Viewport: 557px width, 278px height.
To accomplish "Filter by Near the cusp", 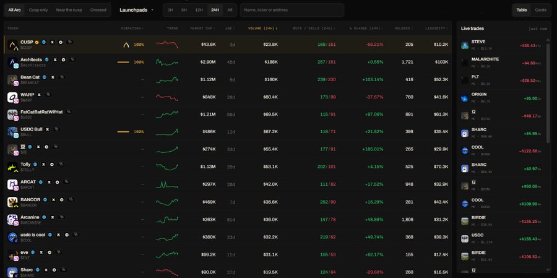I will (x=69, y=10).
